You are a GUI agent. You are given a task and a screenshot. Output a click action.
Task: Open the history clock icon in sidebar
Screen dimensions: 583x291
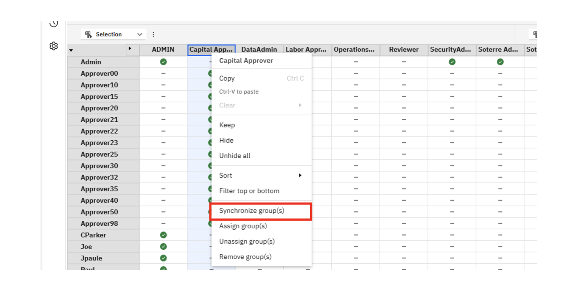(x=54, y=24)
